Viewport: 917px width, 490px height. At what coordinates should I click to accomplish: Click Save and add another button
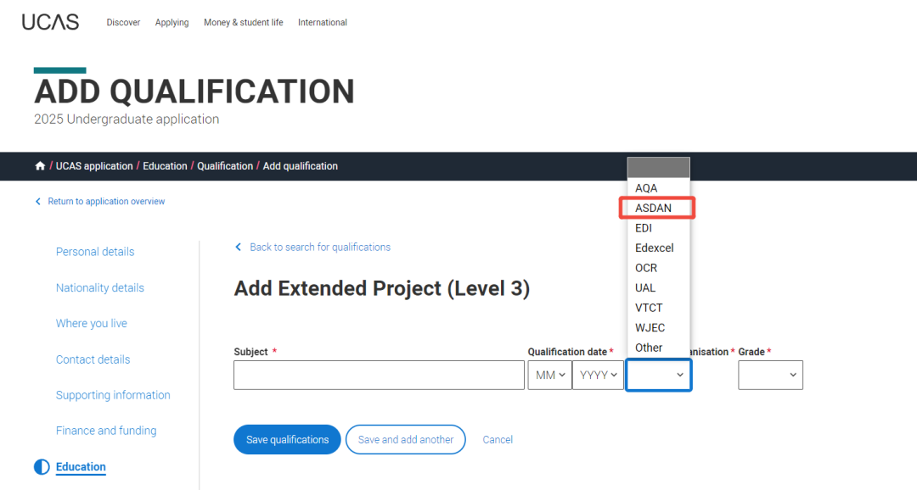tap(405, 440)
